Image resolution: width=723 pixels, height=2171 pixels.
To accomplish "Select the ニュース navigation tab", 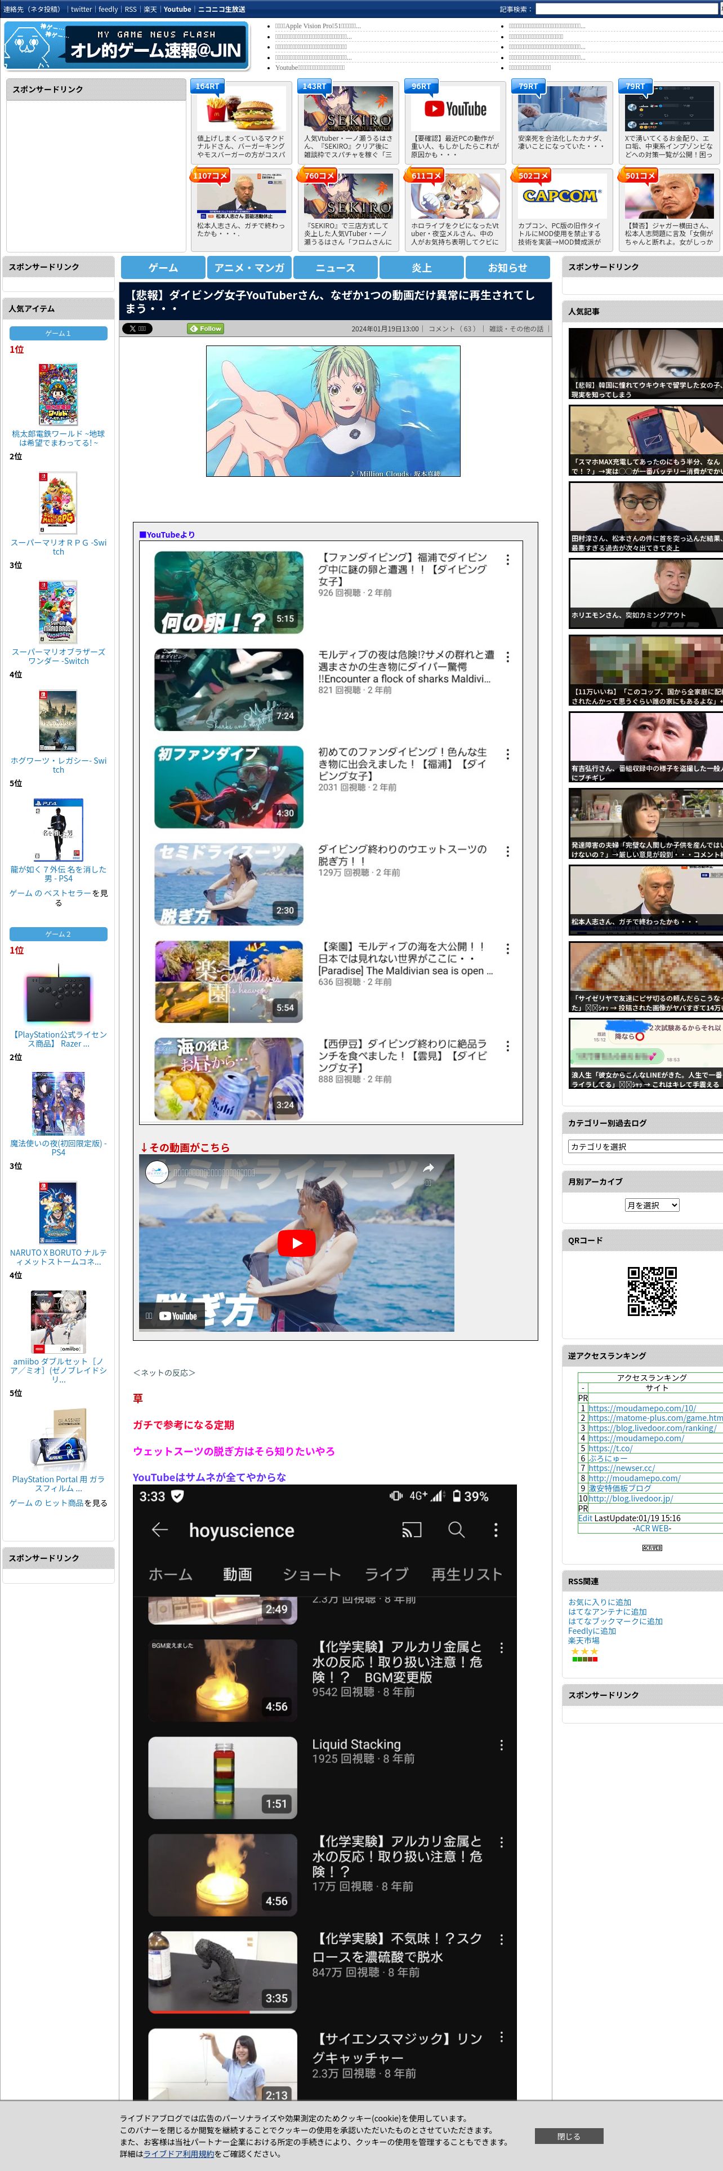I will coord(335,267).
